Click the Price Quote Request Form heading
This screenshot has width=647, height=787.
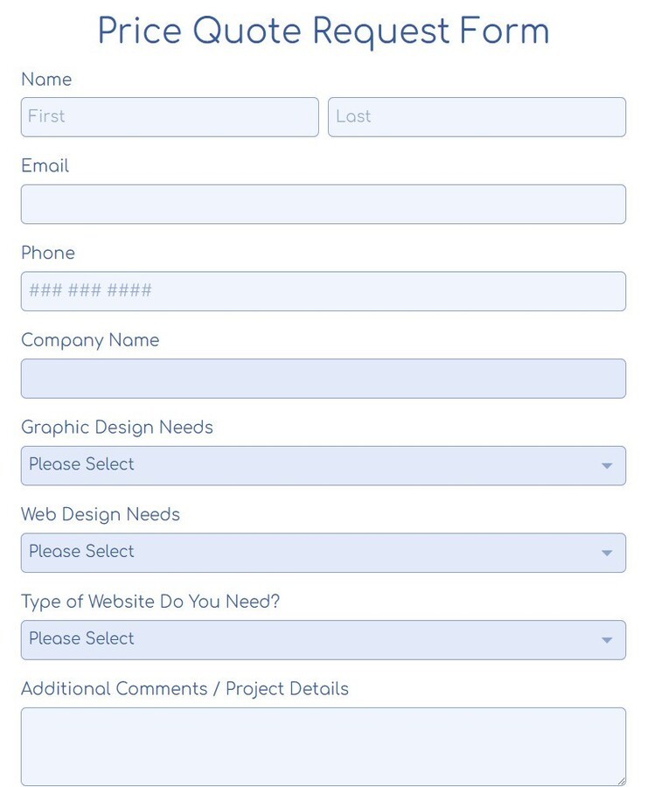(323, 31)
